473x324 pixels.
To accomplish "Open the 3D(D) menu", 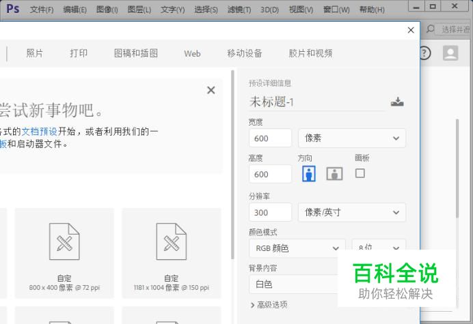I will [x=269, y=10].
